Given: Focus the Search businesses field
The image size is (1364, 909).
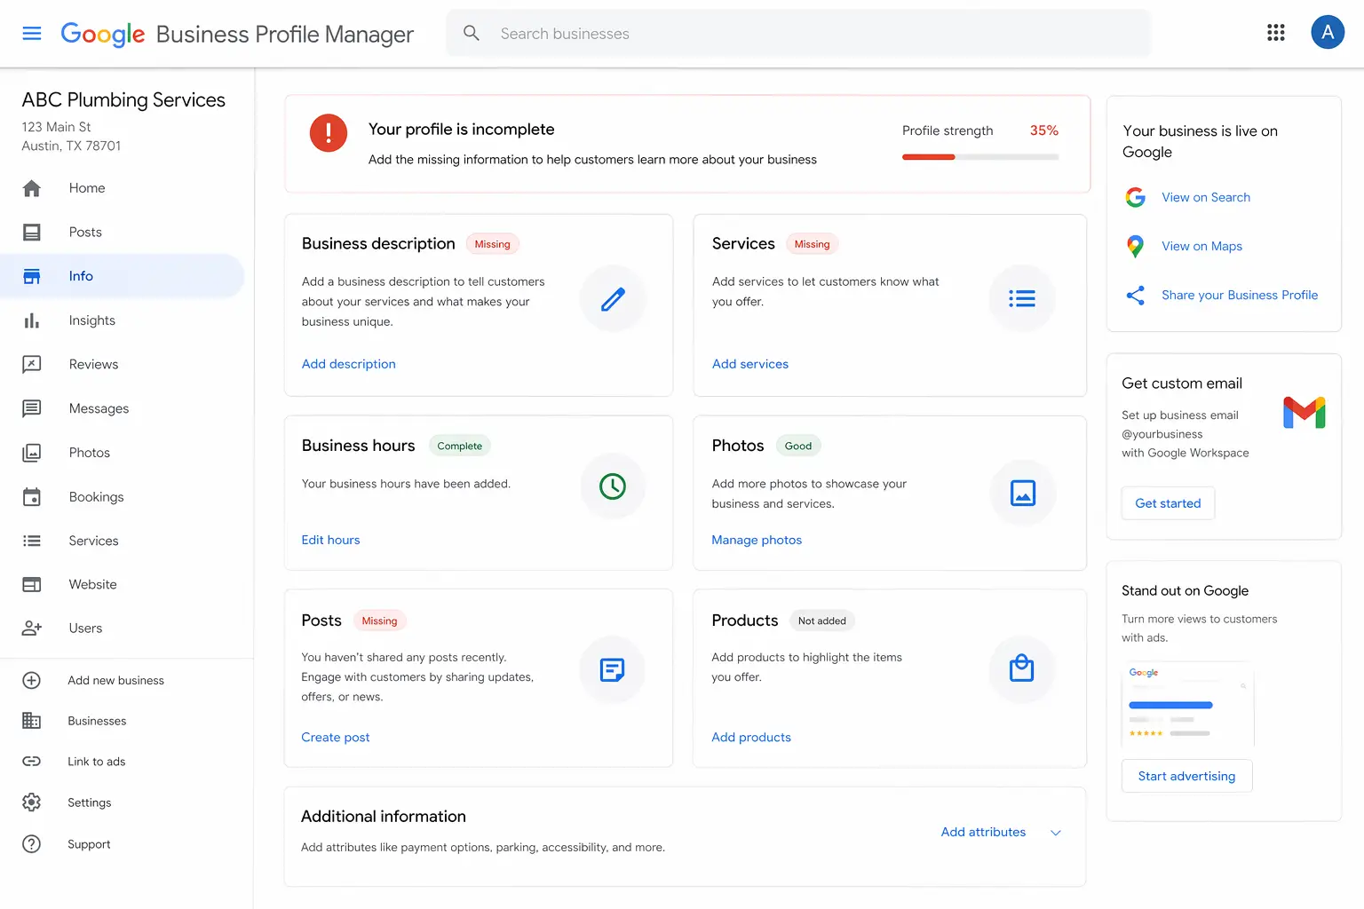Looking at the screenshot, I should coord(799,34).
